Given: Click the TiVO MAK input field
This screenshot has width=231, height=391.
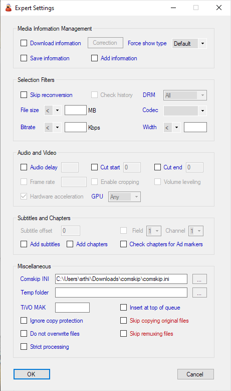Looking at the screenshot, I should [72, 308].
